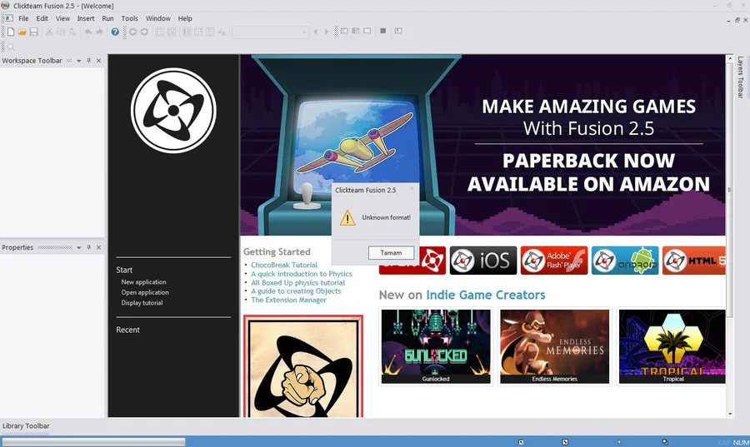The width and height of the screenshot is (750, 447).
Task: Expand the Library Toolbar tab
Action: 26,426
